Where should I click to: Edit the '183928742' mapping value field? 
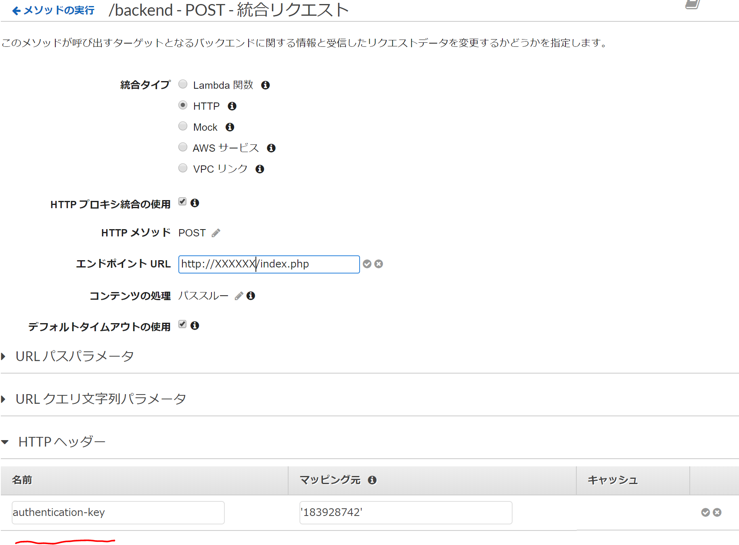click(x=406, y=513)
